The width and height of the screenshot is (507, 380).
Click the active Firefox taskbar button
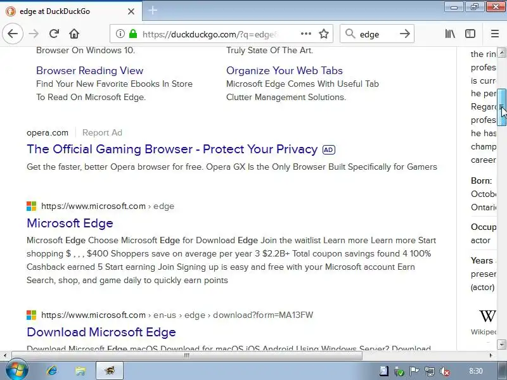click(x=110, y=370)
